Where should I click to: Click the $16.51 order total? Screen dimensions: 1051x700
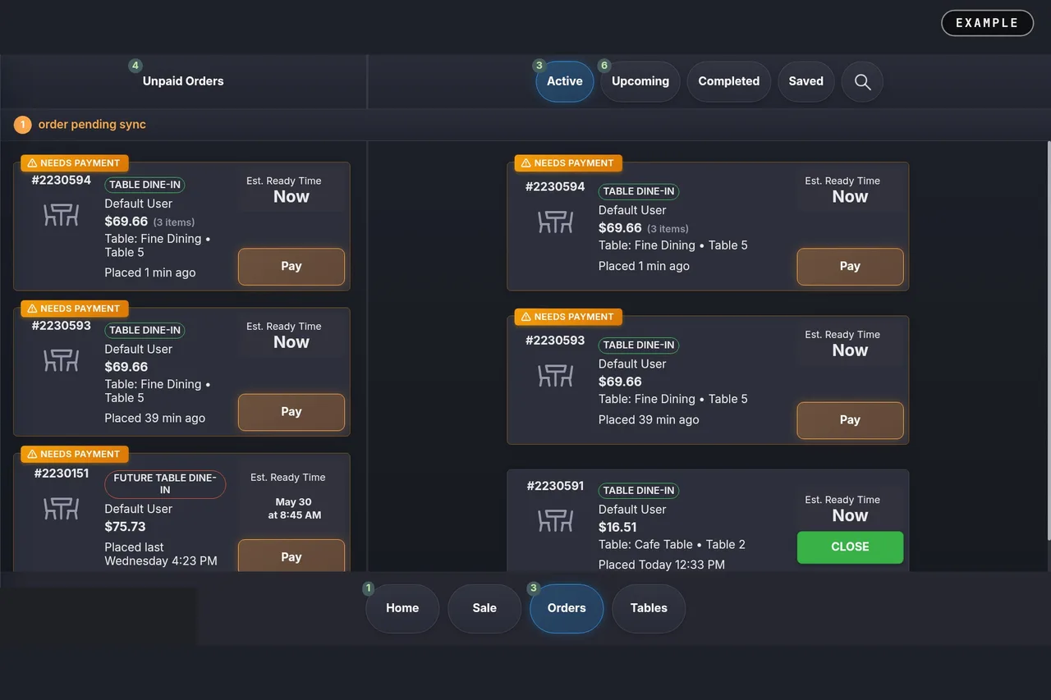point(617,527)
